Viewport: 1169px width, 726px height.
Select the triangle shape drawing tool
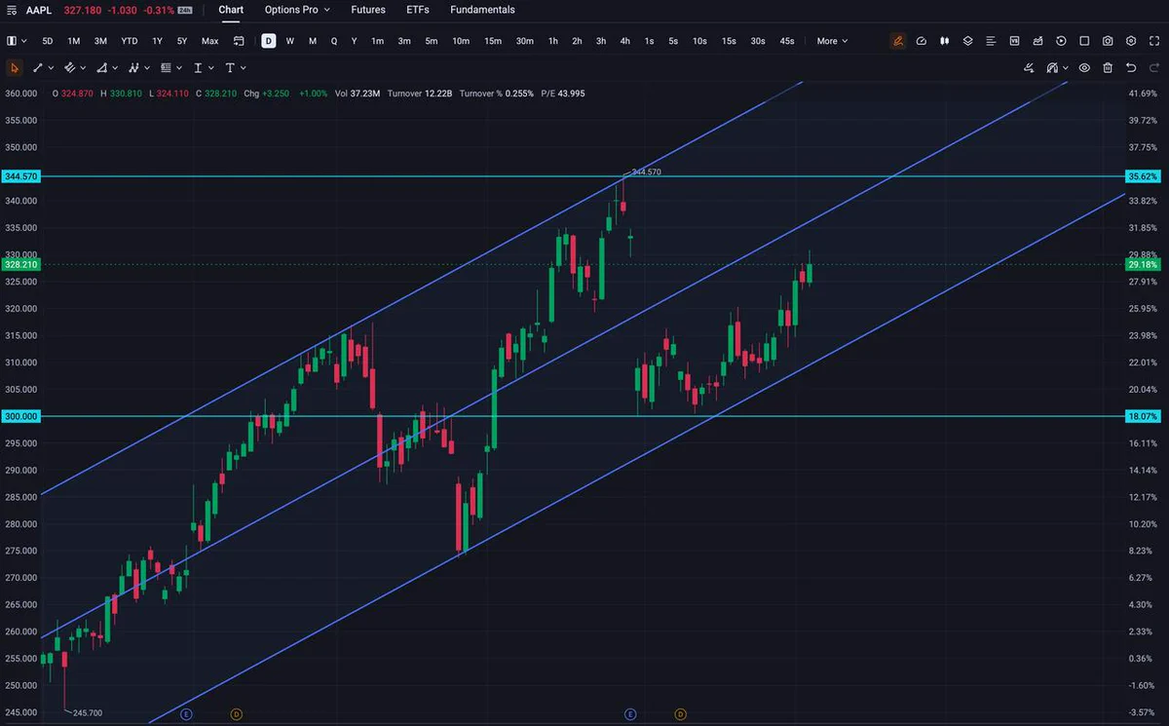[x=101, y=68]
